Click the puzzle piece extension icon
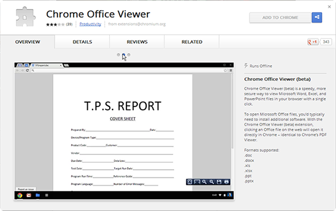336x211 pixels. point(25,17)
